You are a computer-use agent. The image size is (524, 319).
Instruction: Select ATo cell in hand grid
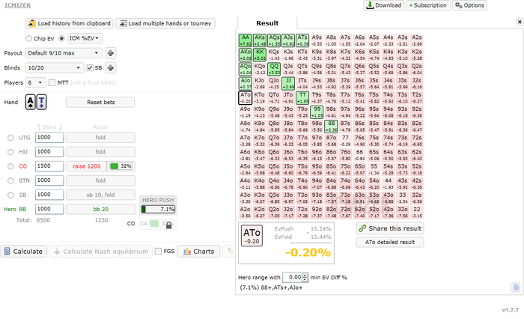coord(246,98)
